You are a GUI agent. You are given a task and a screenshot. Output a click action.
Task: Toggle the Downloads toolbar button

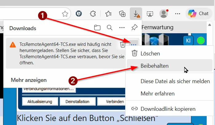(x=136, y=14)
